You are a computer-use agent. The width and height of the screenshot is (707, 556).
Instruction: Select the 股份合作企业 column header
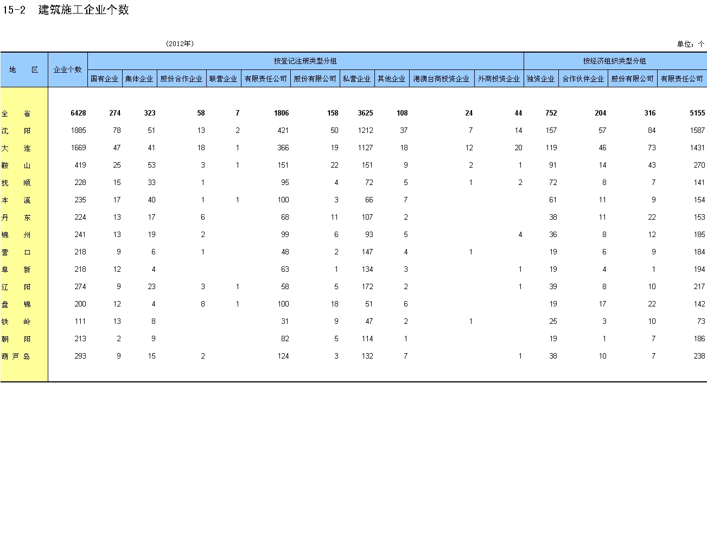point(181,79)
